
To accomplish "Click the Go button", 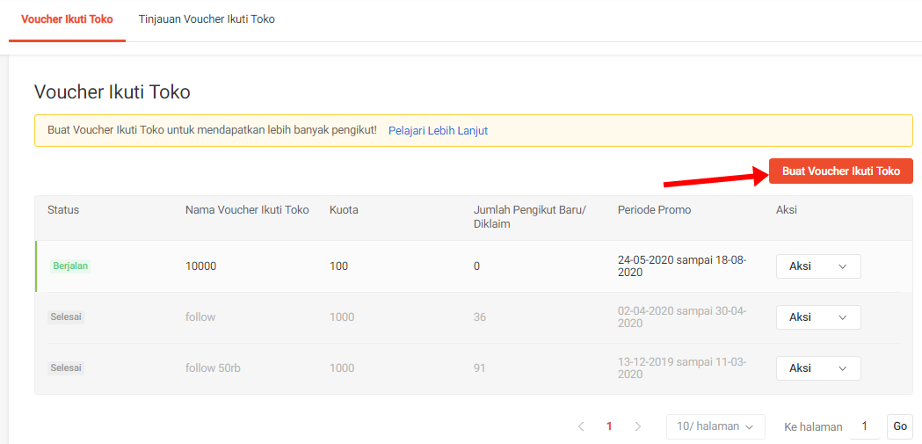I will [x=900, y=426].
